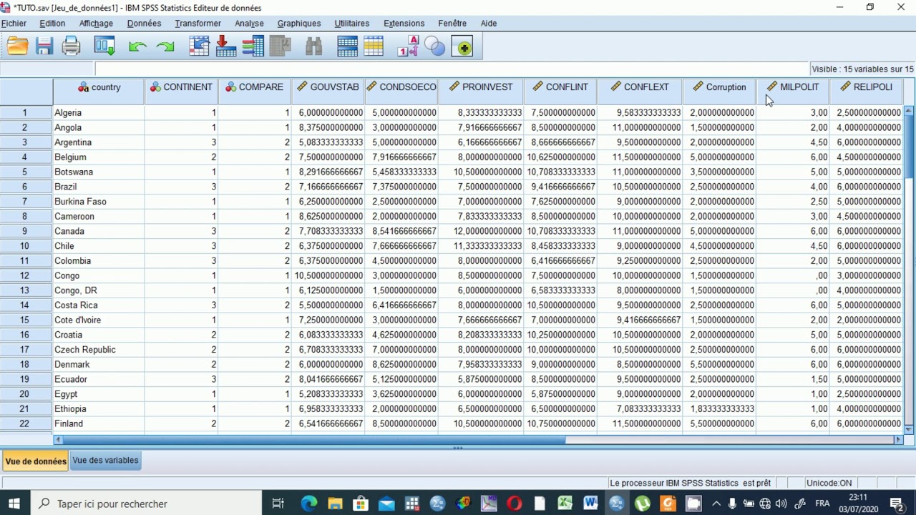
Task: Click the Print icon in the toolbar
Action: tap(71, 46)
